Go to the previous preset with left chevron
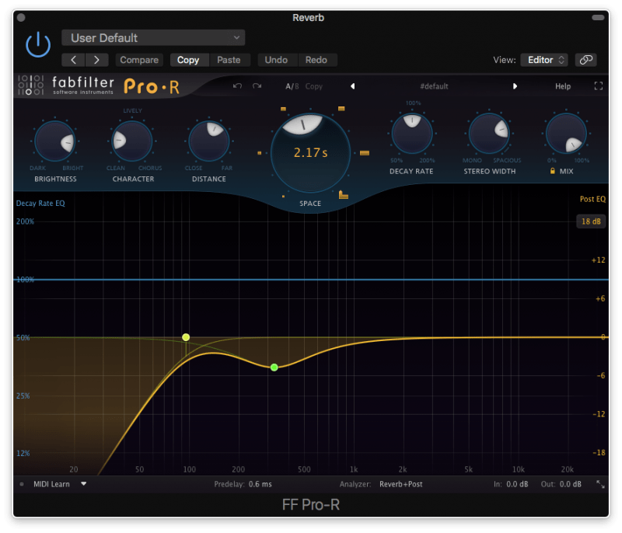622x533 pixels. click(73, 60)
